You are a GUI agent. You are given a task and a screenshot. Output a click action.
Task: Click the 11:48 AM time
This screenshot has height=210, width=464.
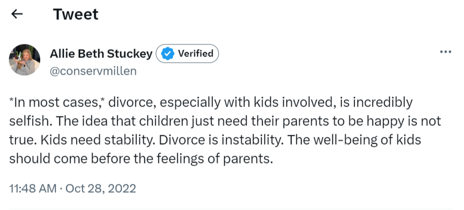click(33, 188)
